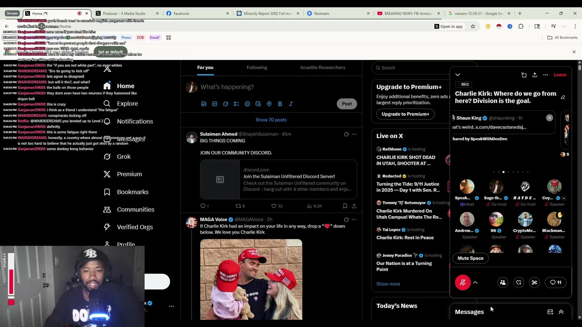The image size is (582, 327).
Task: Apply italic formatting in composer
Action: (291, 104)
